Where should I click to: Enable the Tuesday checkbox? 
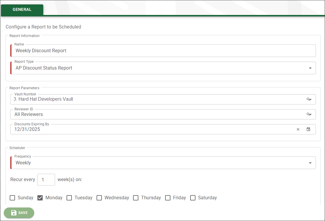coord(69,198)
